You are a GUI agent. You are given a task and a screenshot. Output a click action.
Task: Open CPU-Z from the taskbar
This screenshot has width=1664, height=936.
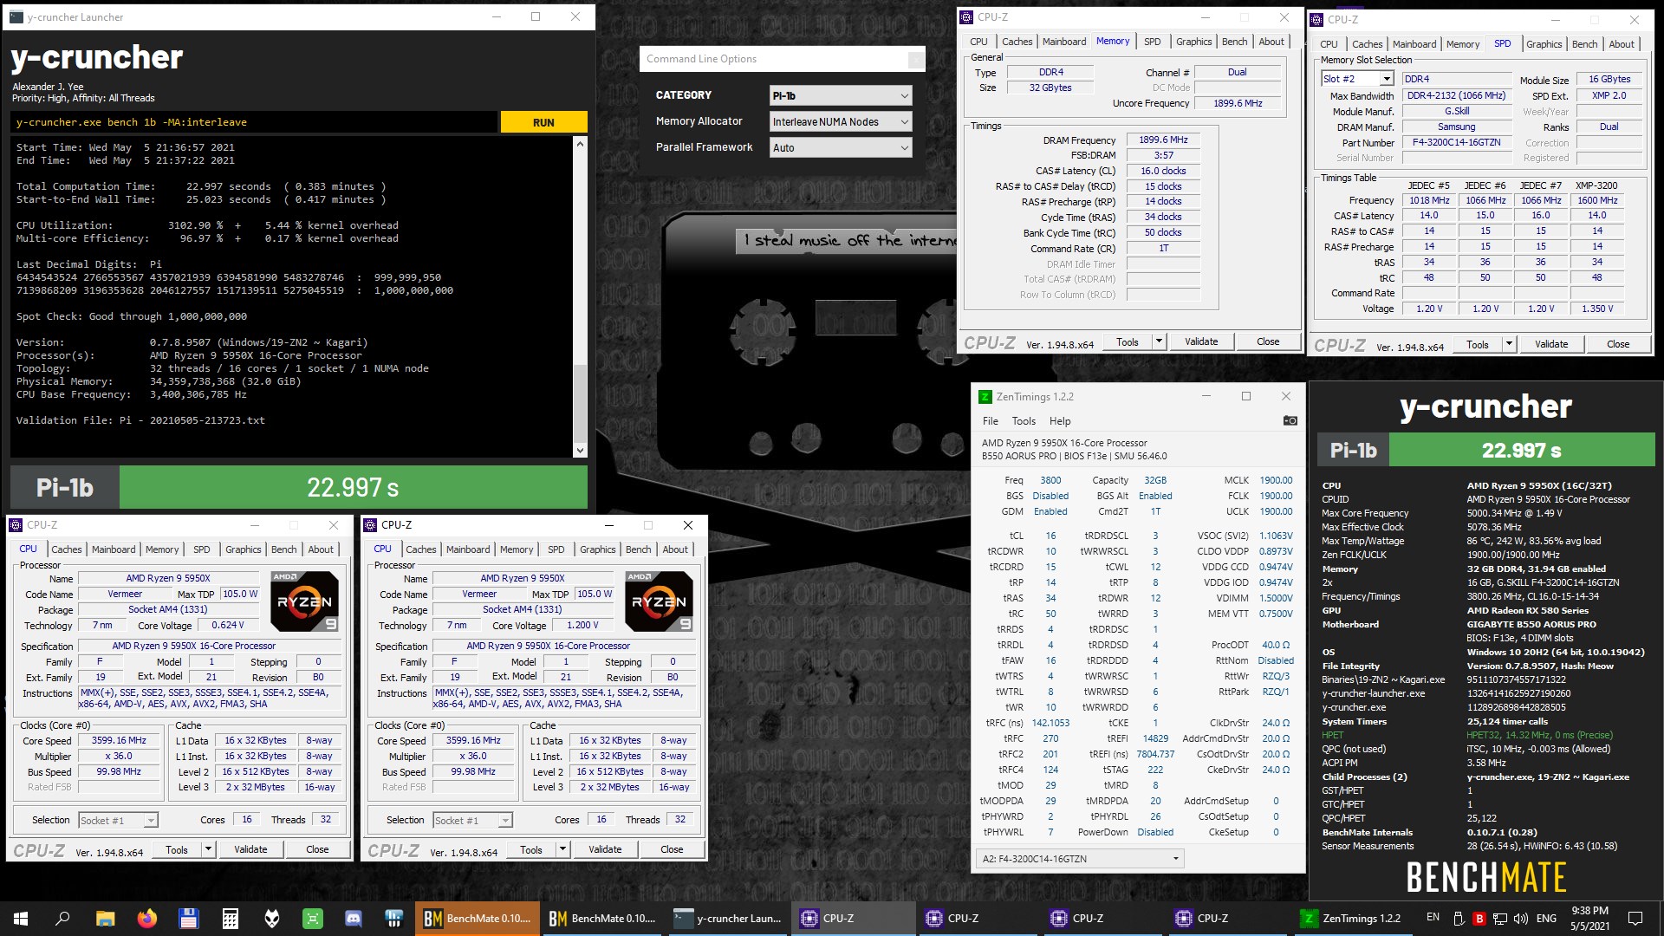tap(854, 918)
